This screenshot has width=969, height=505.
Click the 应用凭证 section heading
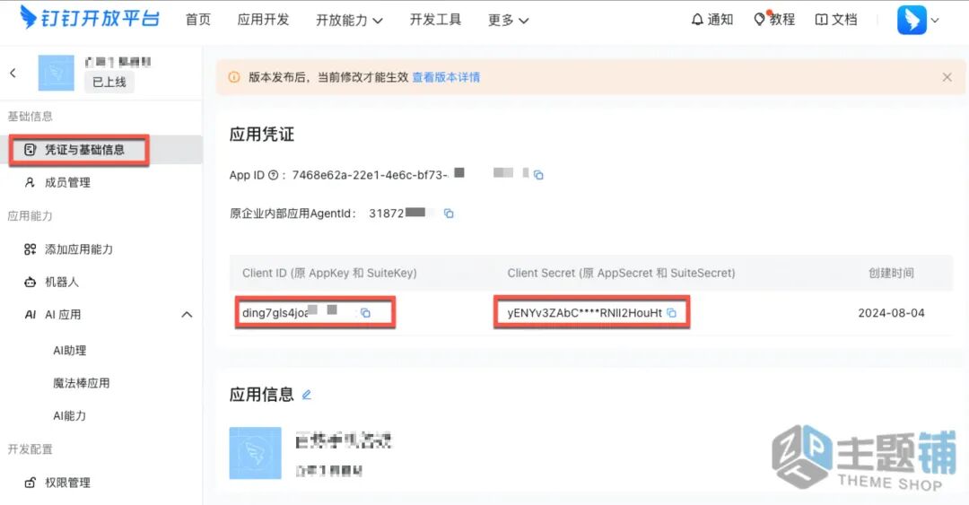[261, 135]
